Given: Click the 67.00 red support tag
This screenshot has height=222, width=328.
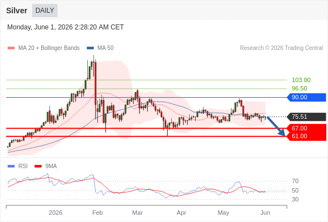Looking at the screenshot, I should point(307,128).
